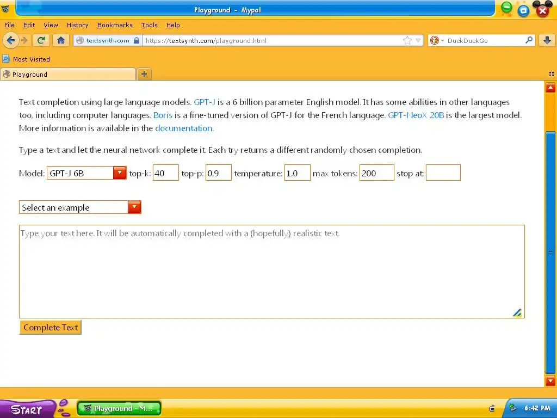Screen dimensions: 557x418
Task: Click the system tray icon left of clock
Action: [x=492, y=408]
